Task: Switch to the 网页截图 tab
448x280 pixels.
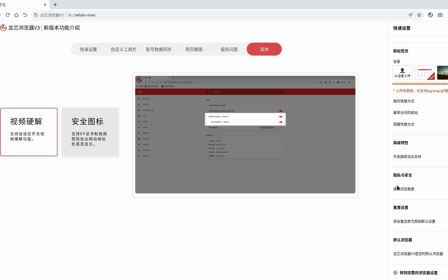Action: pyautogui.click(x=194, y=49)
